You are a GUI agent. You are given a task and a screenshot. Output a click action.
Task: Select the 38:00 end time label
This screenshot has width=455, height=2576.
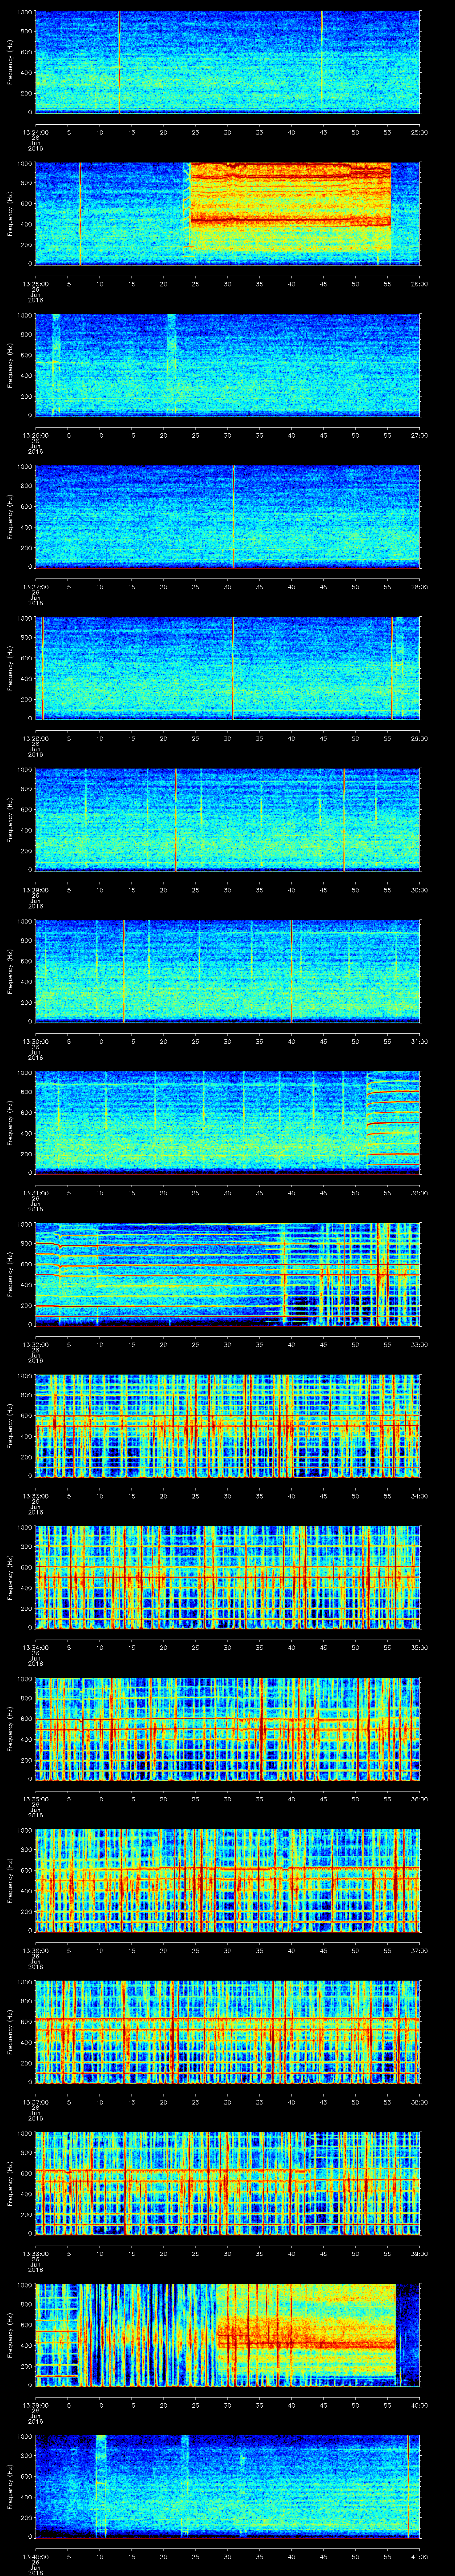point(419,2101)
